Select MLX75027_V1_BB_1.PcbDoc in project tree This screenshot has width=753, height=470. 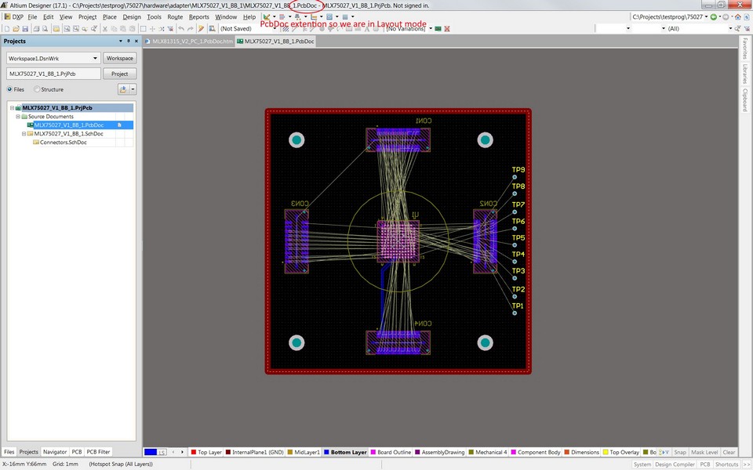point(69,125)
